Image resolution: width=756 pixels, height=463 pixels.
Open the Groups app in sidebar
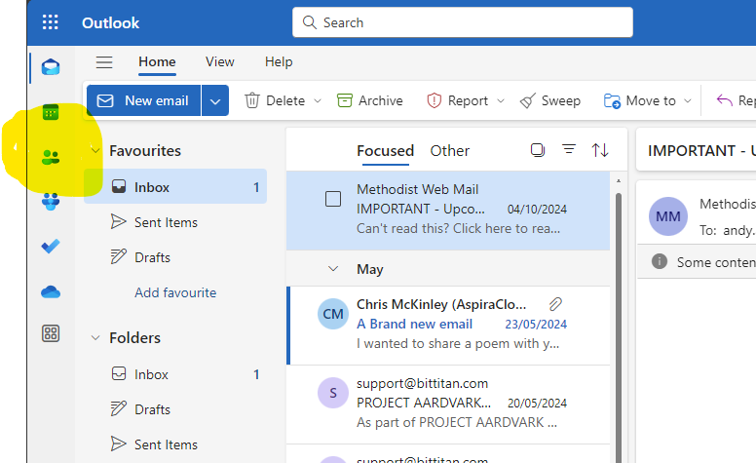(51, 201)
